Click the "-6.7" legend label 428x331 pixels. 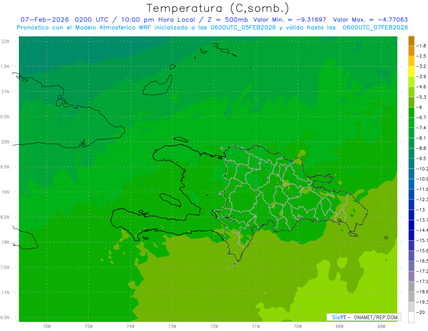(421, 117)
